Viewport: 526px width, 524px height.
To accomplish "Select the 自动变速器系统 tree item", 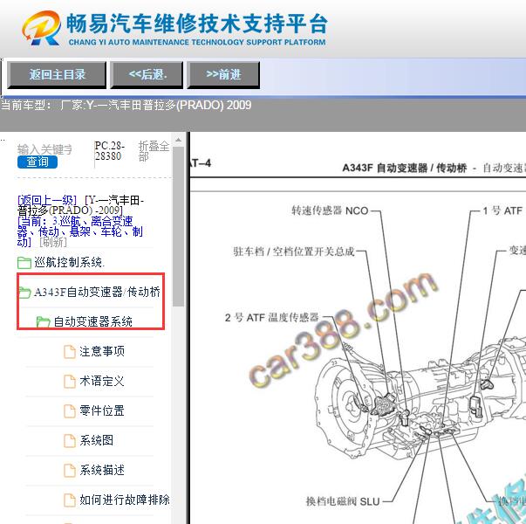I will pos(92,321).
